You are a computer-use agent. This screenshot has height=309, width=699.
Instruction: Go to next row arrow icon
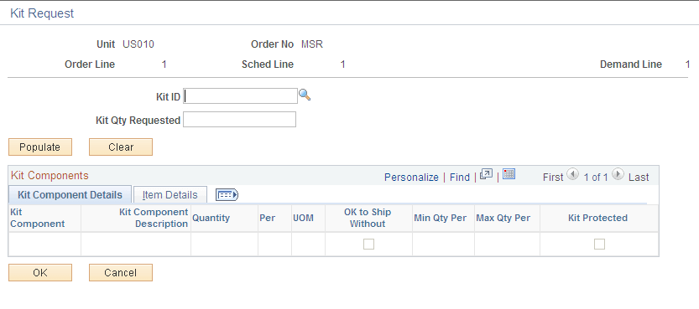[618, 174]
